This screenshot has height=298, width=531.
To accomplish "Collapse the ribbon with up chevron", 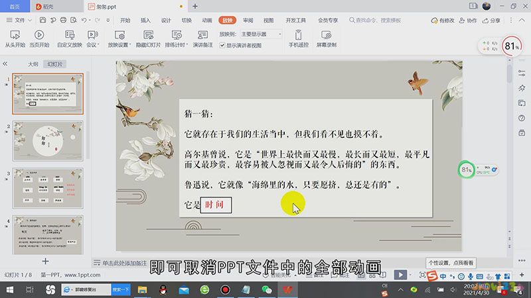I will click(x=522, y=21).
